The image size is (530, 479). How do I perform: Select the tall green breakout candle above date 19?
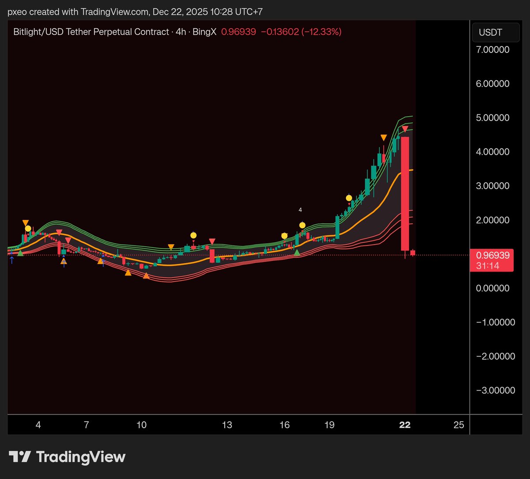pyautogui.click(x=337, y=227)
